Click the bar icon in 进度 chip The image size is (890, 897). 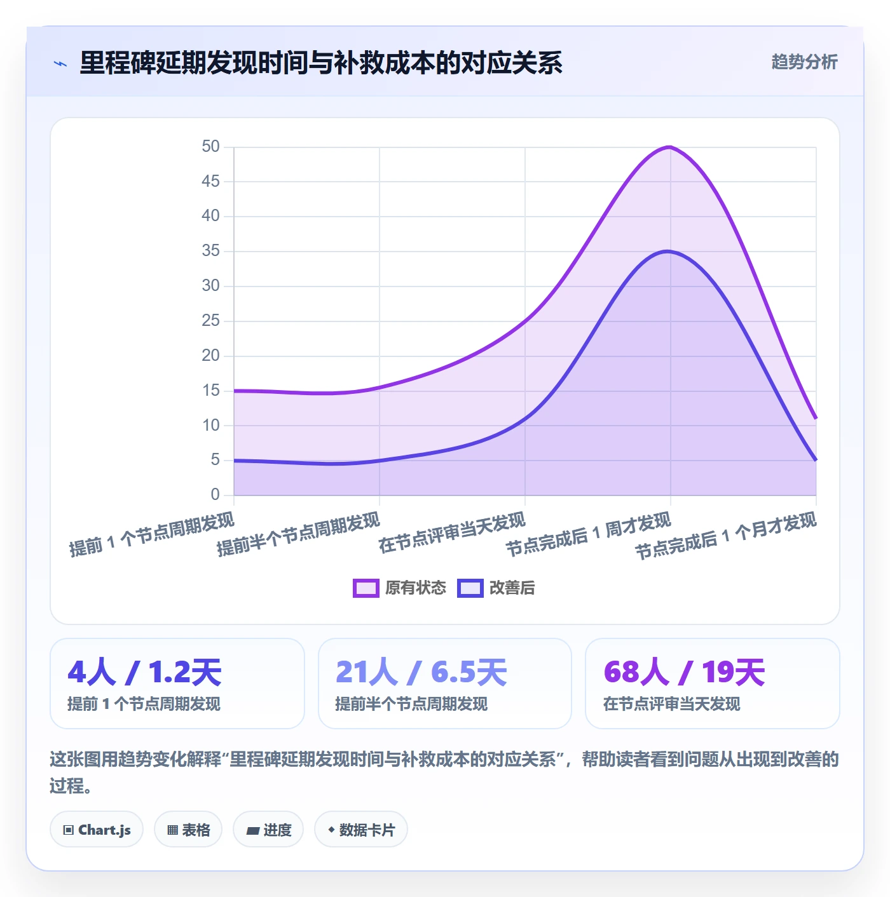tap(252, 830)
